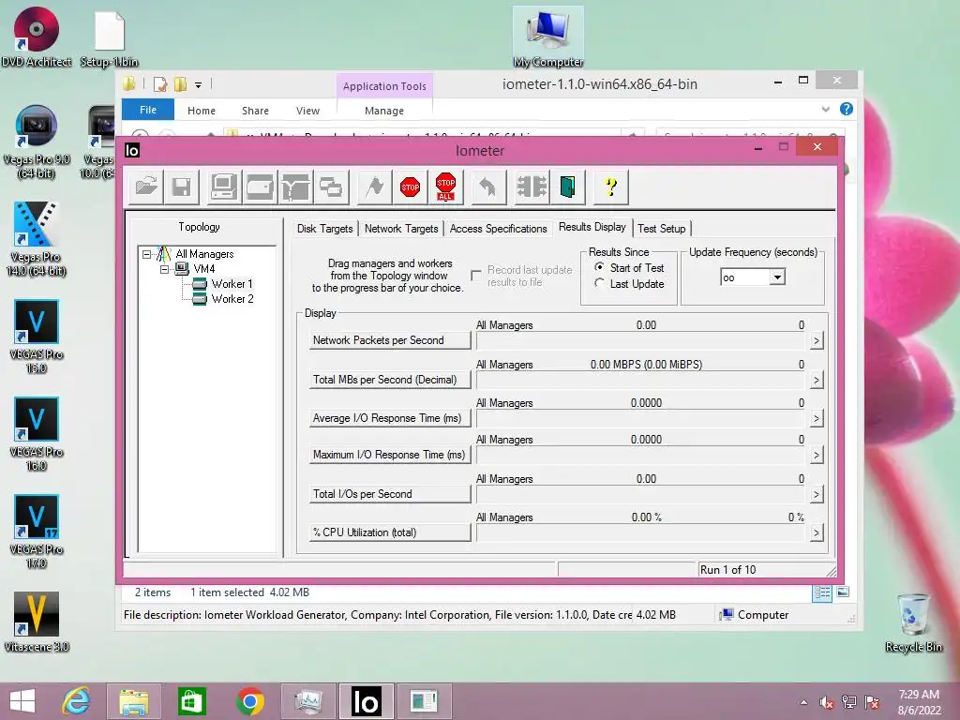Image resolution: width=960 pixels, height=720 pixels.
Task: Duplicate selected worker icon
Action: point(331,187)
